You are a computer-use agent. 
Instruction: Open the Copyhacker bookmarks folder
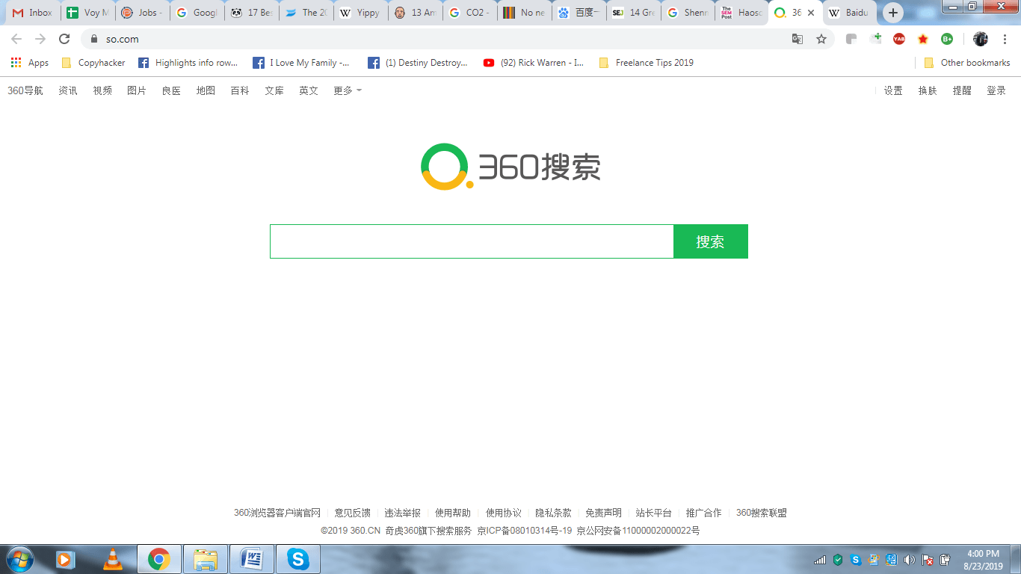(x=93, y=63)
